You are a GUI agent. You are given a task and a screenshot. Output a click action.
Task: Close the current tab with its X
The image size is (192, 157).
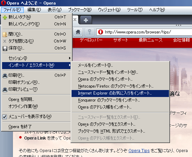pos(75,20)
